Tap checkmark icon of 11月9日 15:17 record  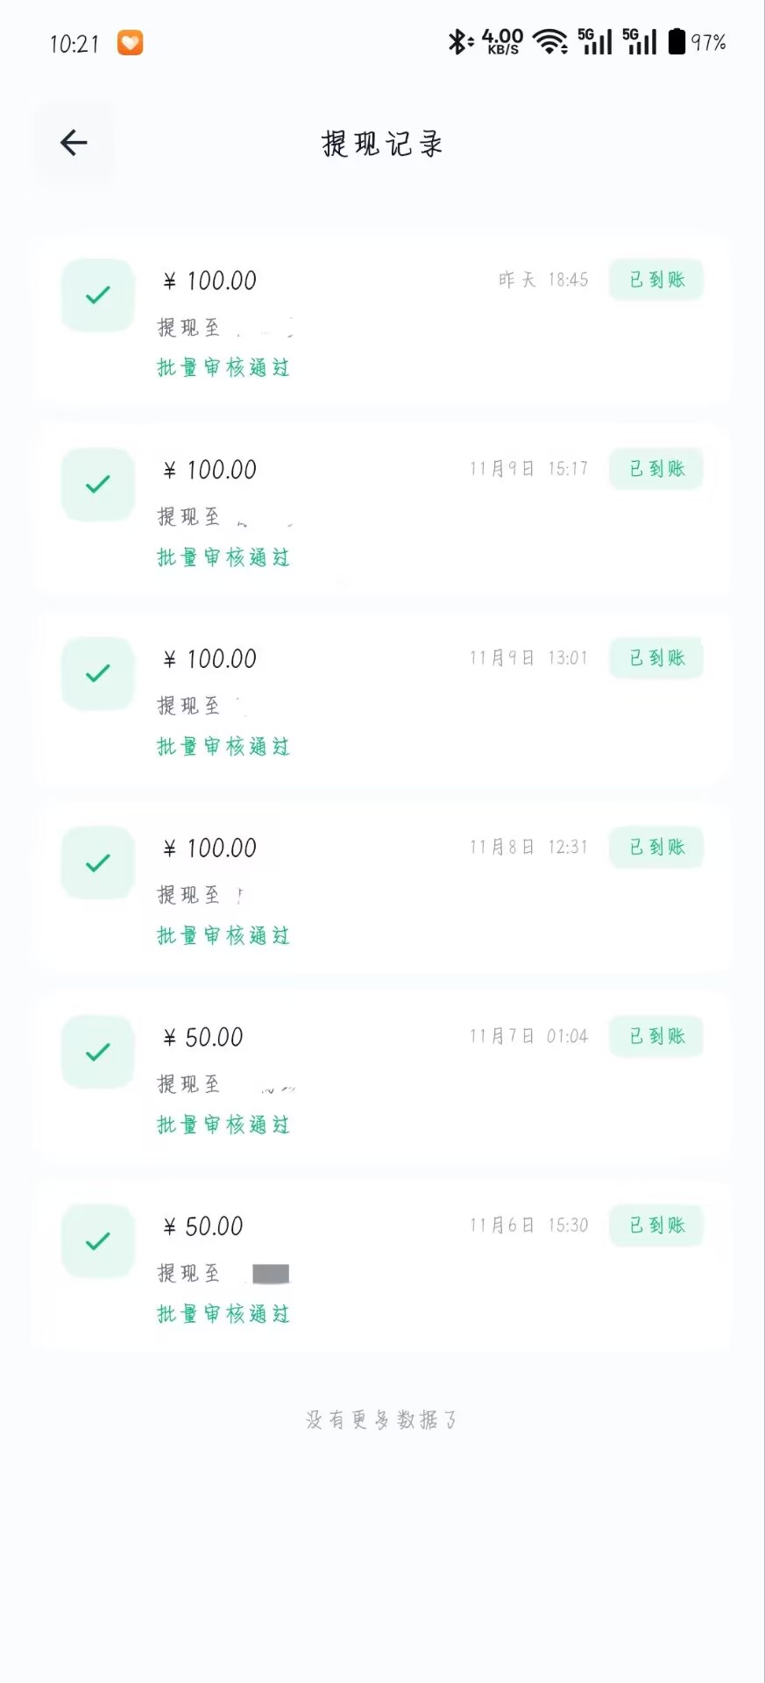[x=98, y=485]
